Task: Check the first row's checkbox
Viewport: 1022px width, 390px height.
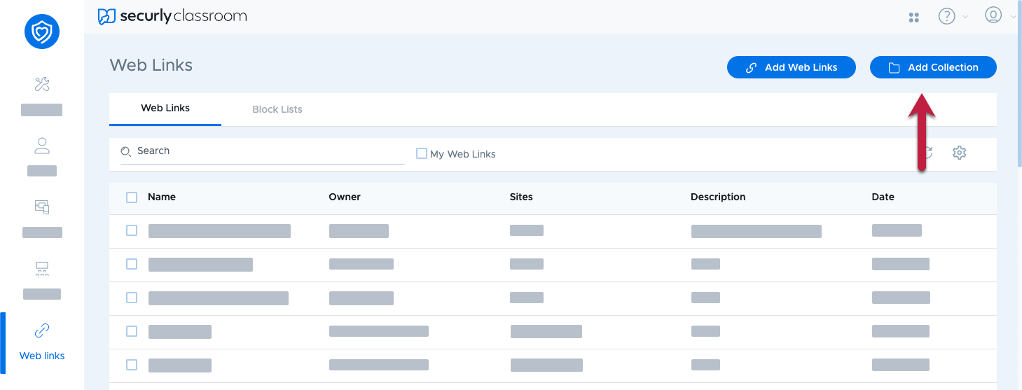Action: tap(132, 230)
